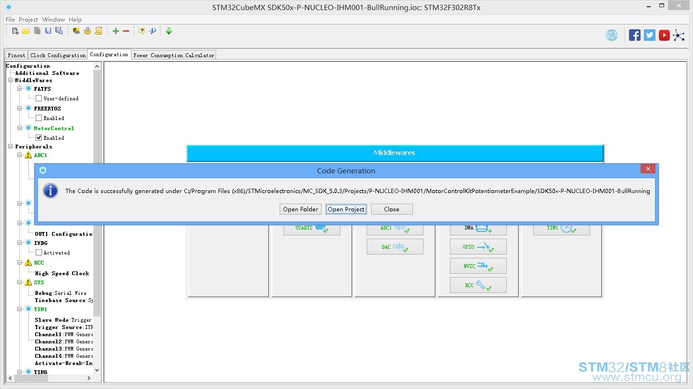Click the About info bubble icon
Viewport: 693px width, 389px height.
(153, 31)
